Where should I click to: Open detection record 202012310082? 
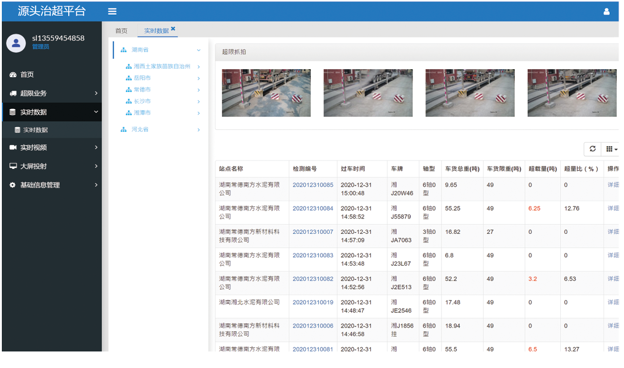pos(313,279)
